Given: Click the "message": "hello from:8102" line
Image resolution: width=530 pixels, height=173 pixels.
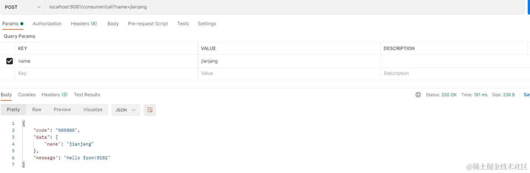Looking at the screenshot, I should 72,158.
